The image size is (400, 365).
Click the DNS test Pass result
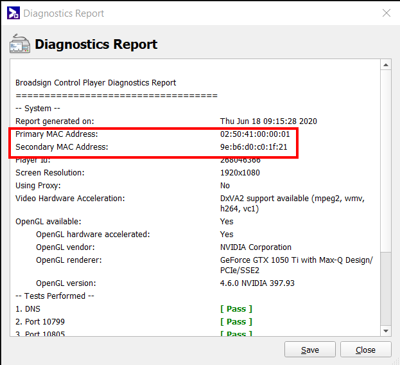pyautogui.click(x=236, y=309)
